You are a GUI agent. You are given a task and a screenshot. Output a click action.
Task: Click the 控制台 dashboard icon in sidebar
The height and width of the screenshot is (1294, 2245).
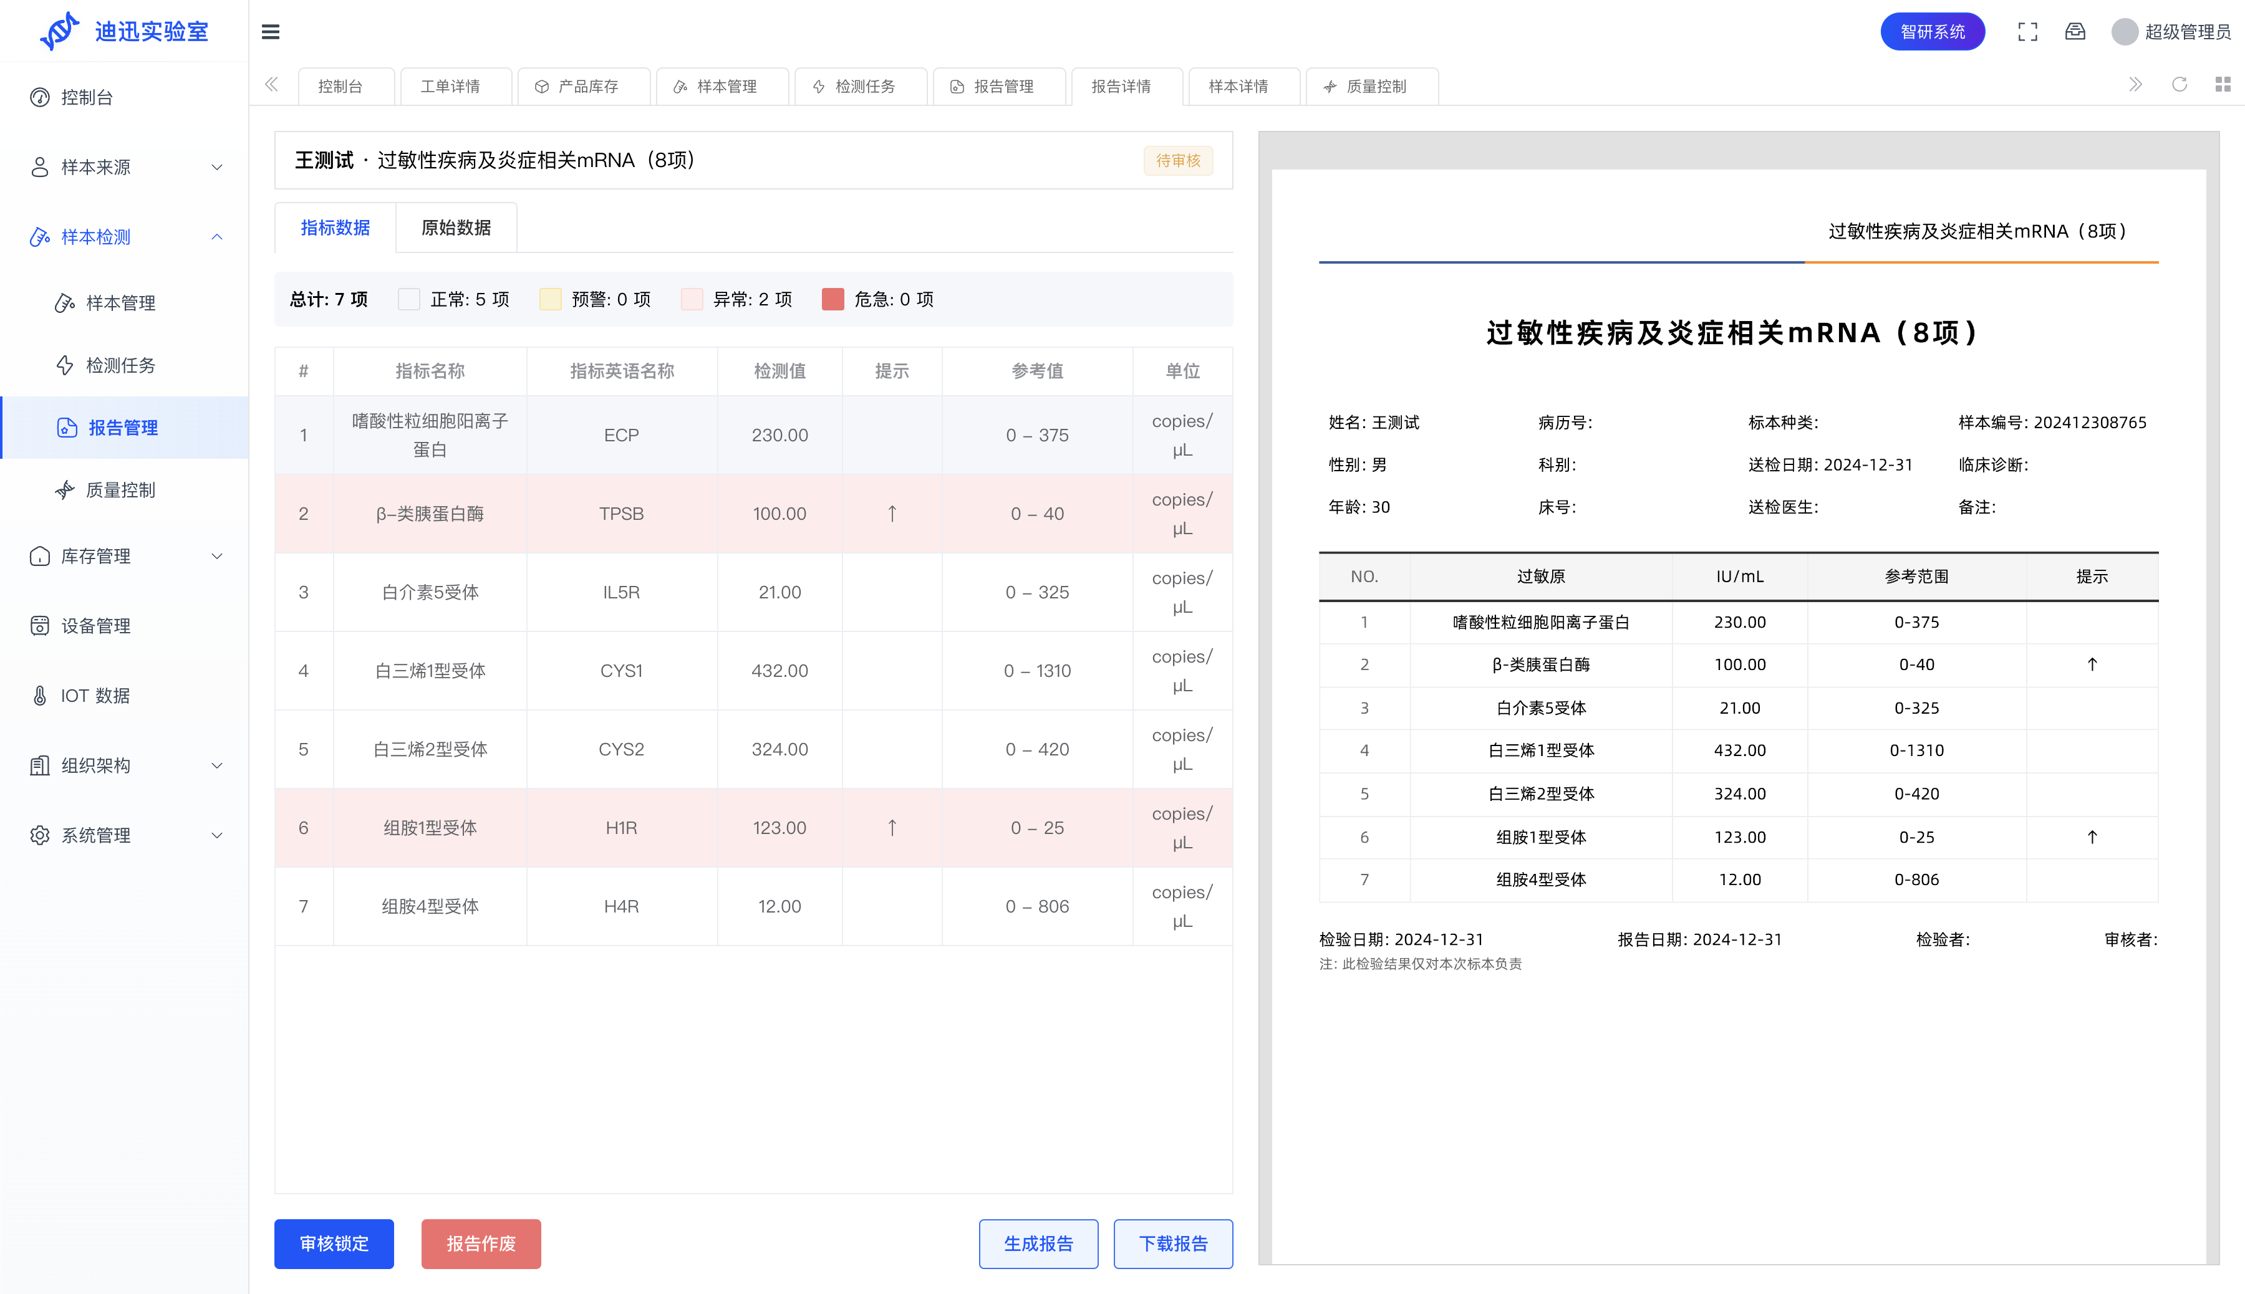(x=40, y=97)
